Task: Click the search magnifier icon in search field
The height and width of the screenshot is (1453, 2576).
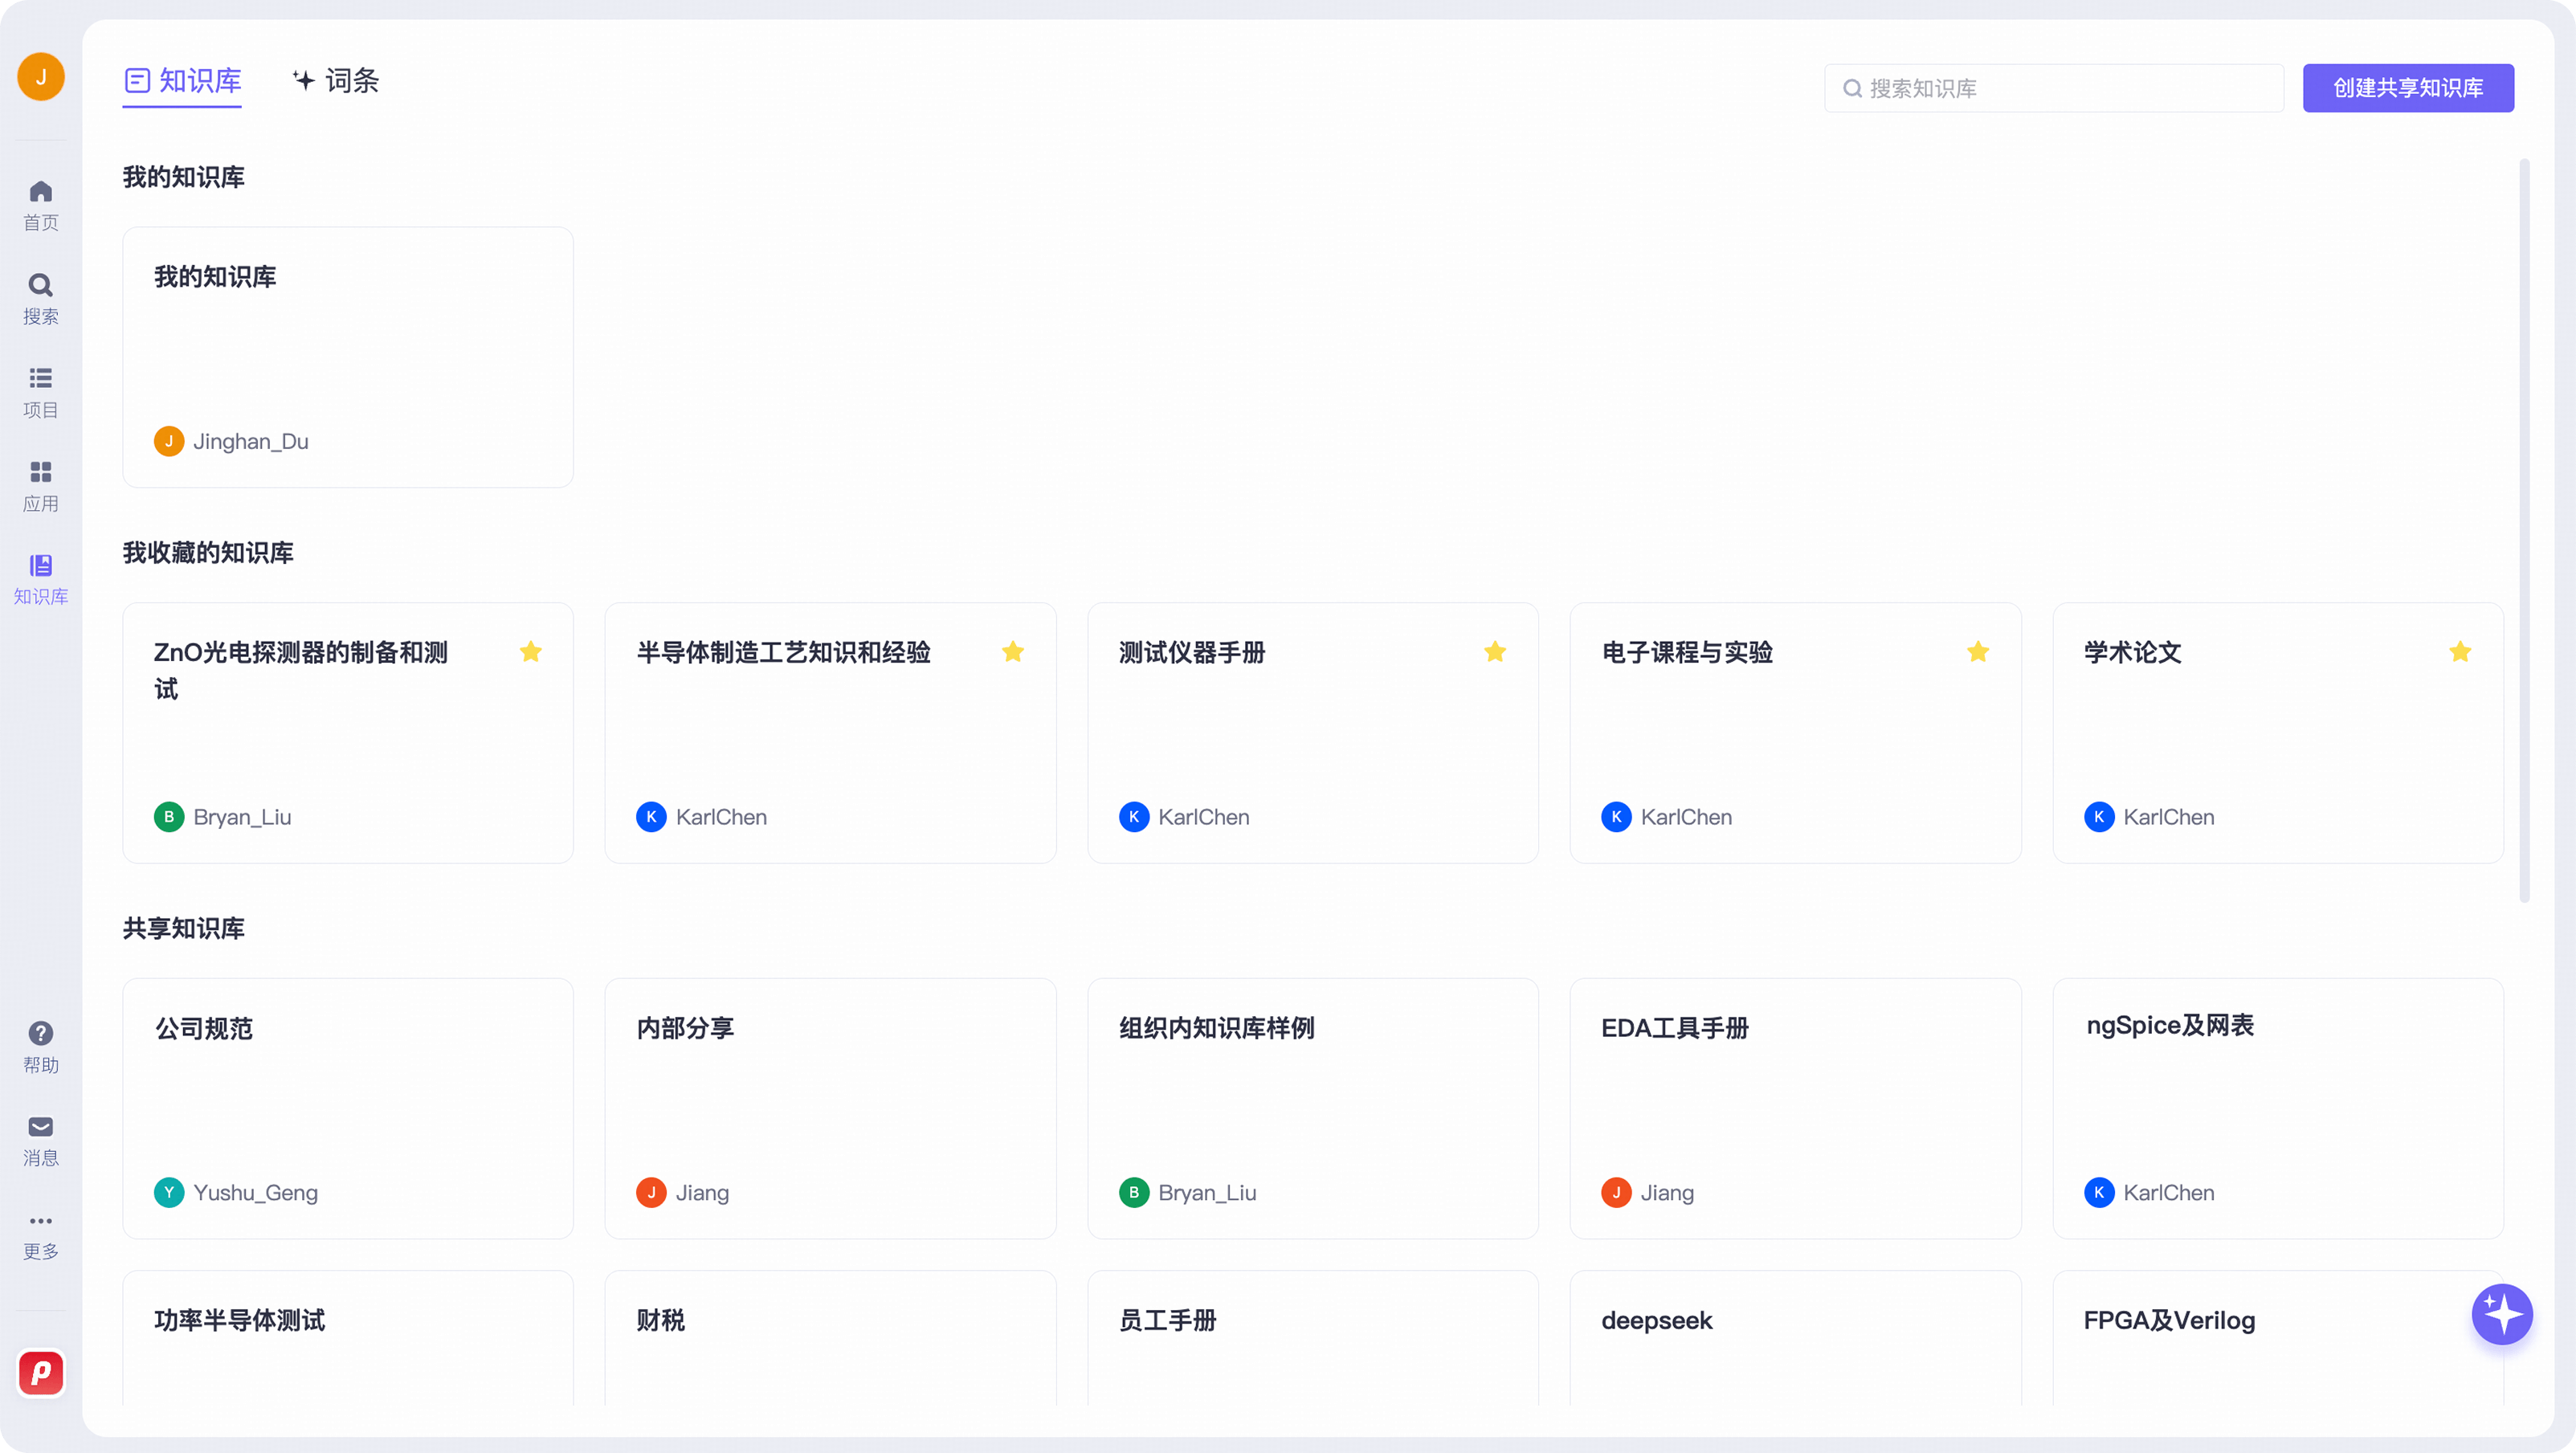Action: 1852,89
